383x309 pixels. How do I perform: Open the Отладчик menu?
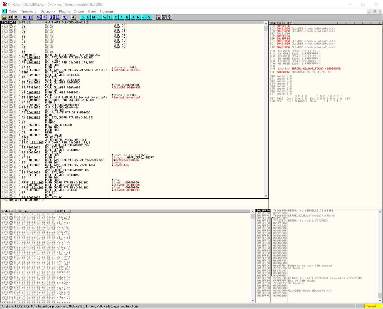click(x=48, y=11)
